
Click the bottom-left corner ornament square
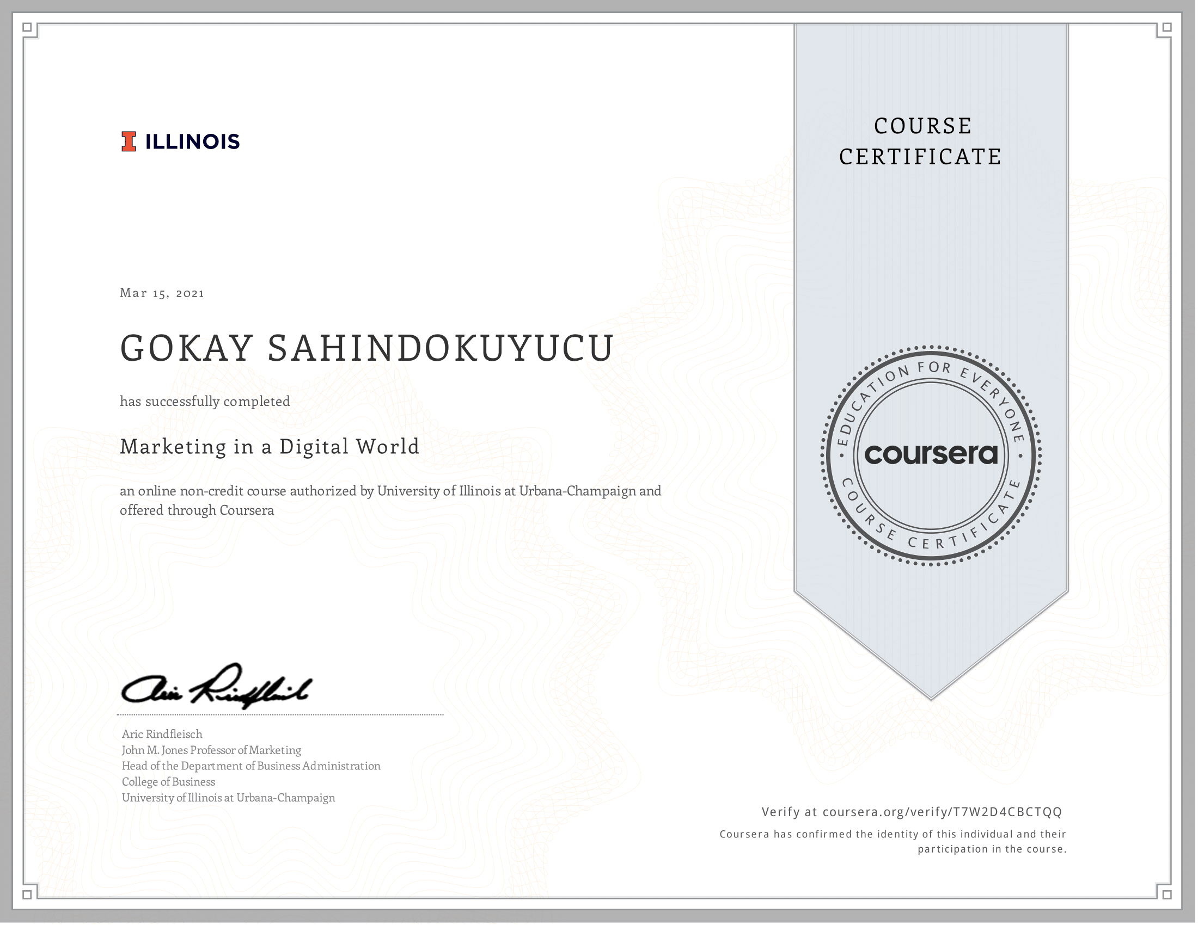click(x=27, y=895)
